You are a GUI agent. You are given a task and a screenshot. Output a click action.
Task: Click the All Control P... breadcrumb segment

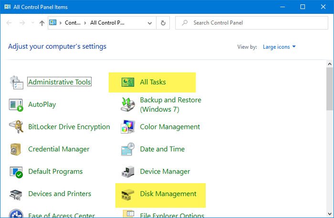107,23
